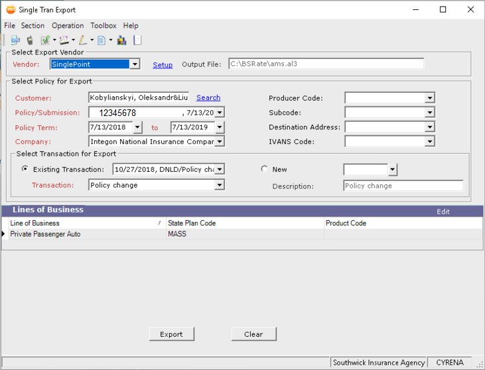The height and width of the screenshot is (370, 485).
Task: Open the Producer Code dropdown
Action: coord(430,98)
